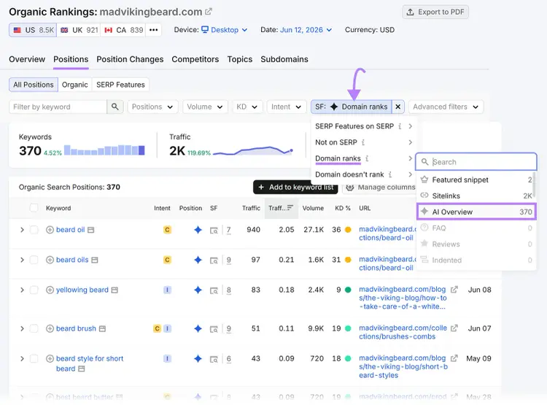Toggle the select-all checkbox in table header
Image resolution: width=547 pixels, height=405 pixels.
[34, 208]
